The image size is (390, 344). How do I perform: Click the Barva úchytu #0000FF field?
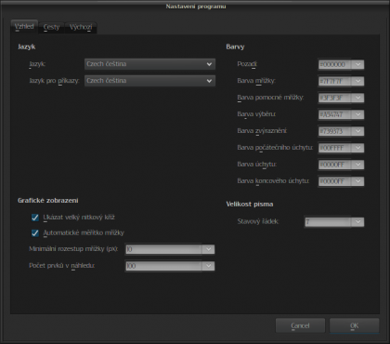pos(335,165)
